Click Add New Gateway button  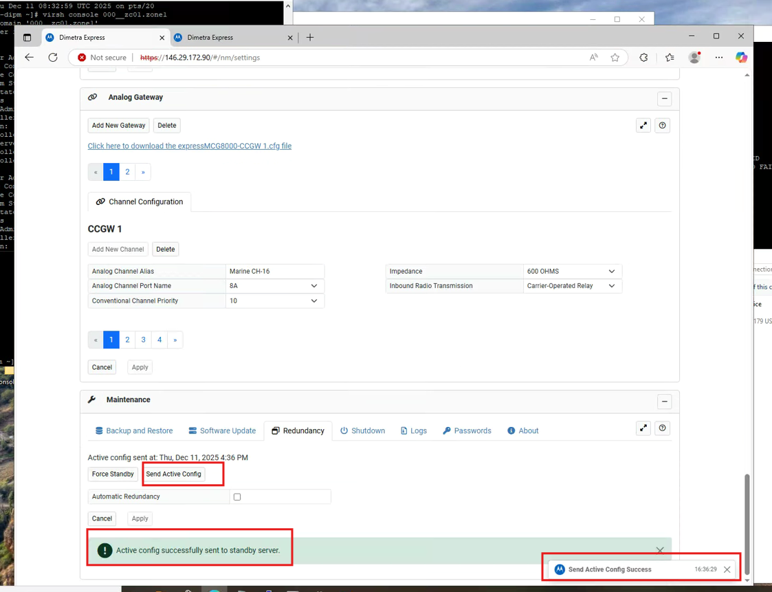[x=119, y=126]
